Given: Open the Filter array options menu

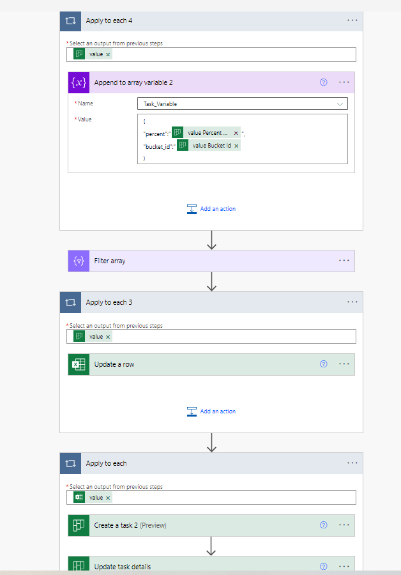Looking at the screenshot, I should [344, 261].
